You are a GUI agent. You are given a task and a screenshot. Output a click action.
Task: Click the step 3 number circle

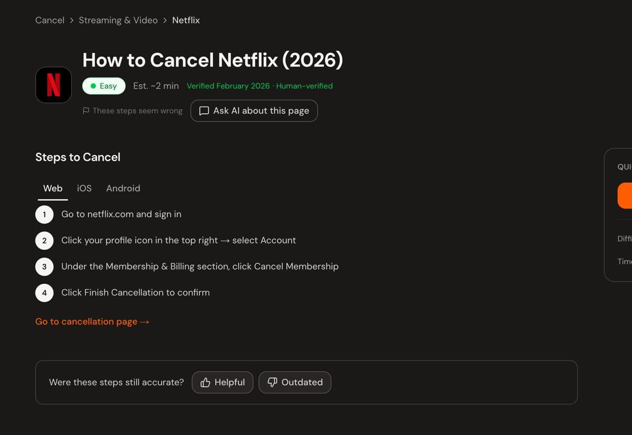pos(44,266)
